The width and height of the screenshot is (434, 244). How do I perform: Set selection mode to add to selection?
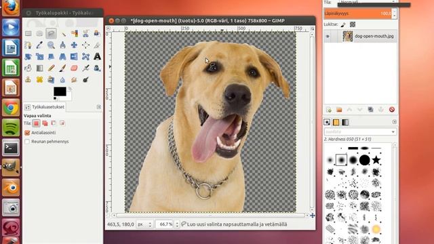tap(45, 123)
